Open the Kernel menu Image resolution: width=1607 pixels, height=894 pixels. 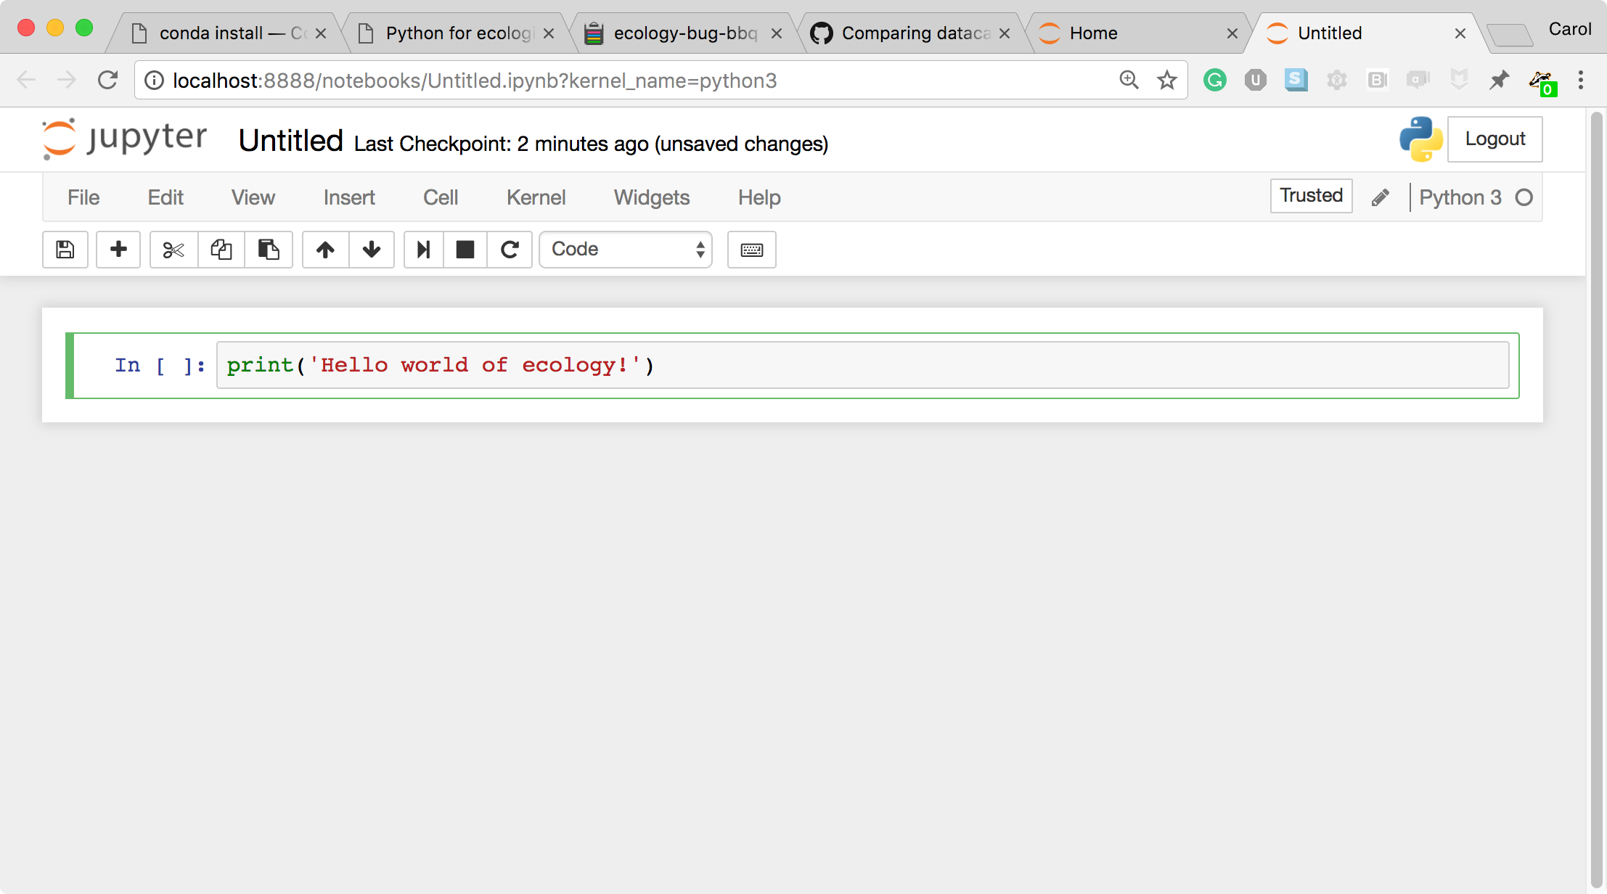click(536, 197)
